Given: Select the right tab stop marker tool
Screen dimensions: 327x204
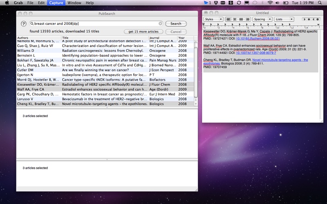Looking at the screenshot, I should [x=313, y=19].
